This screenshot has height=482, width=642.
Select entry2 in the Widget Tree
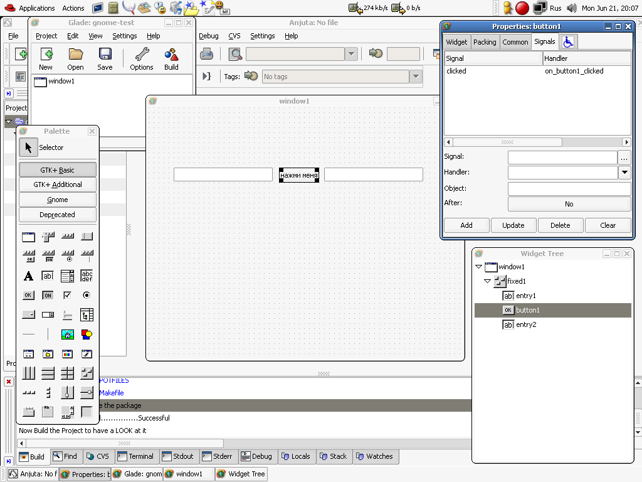point(526,324)
